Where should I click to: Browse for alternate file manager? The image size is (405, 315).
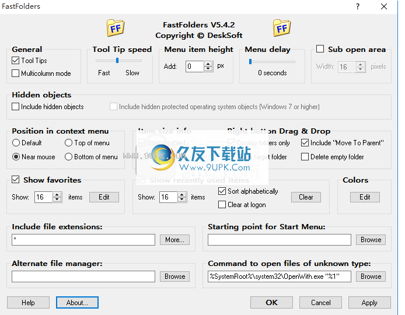174,276
